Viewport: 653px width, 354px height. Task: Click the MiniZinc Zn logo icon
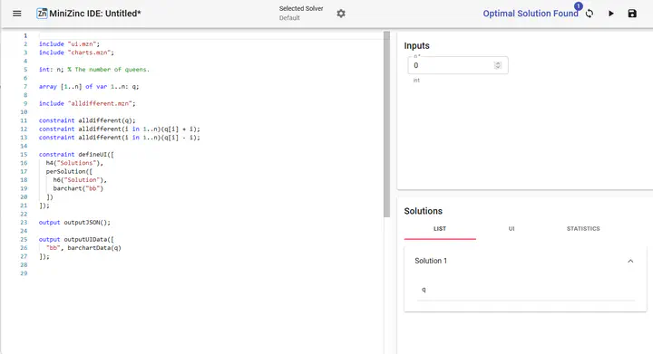(x=42, y=14)
